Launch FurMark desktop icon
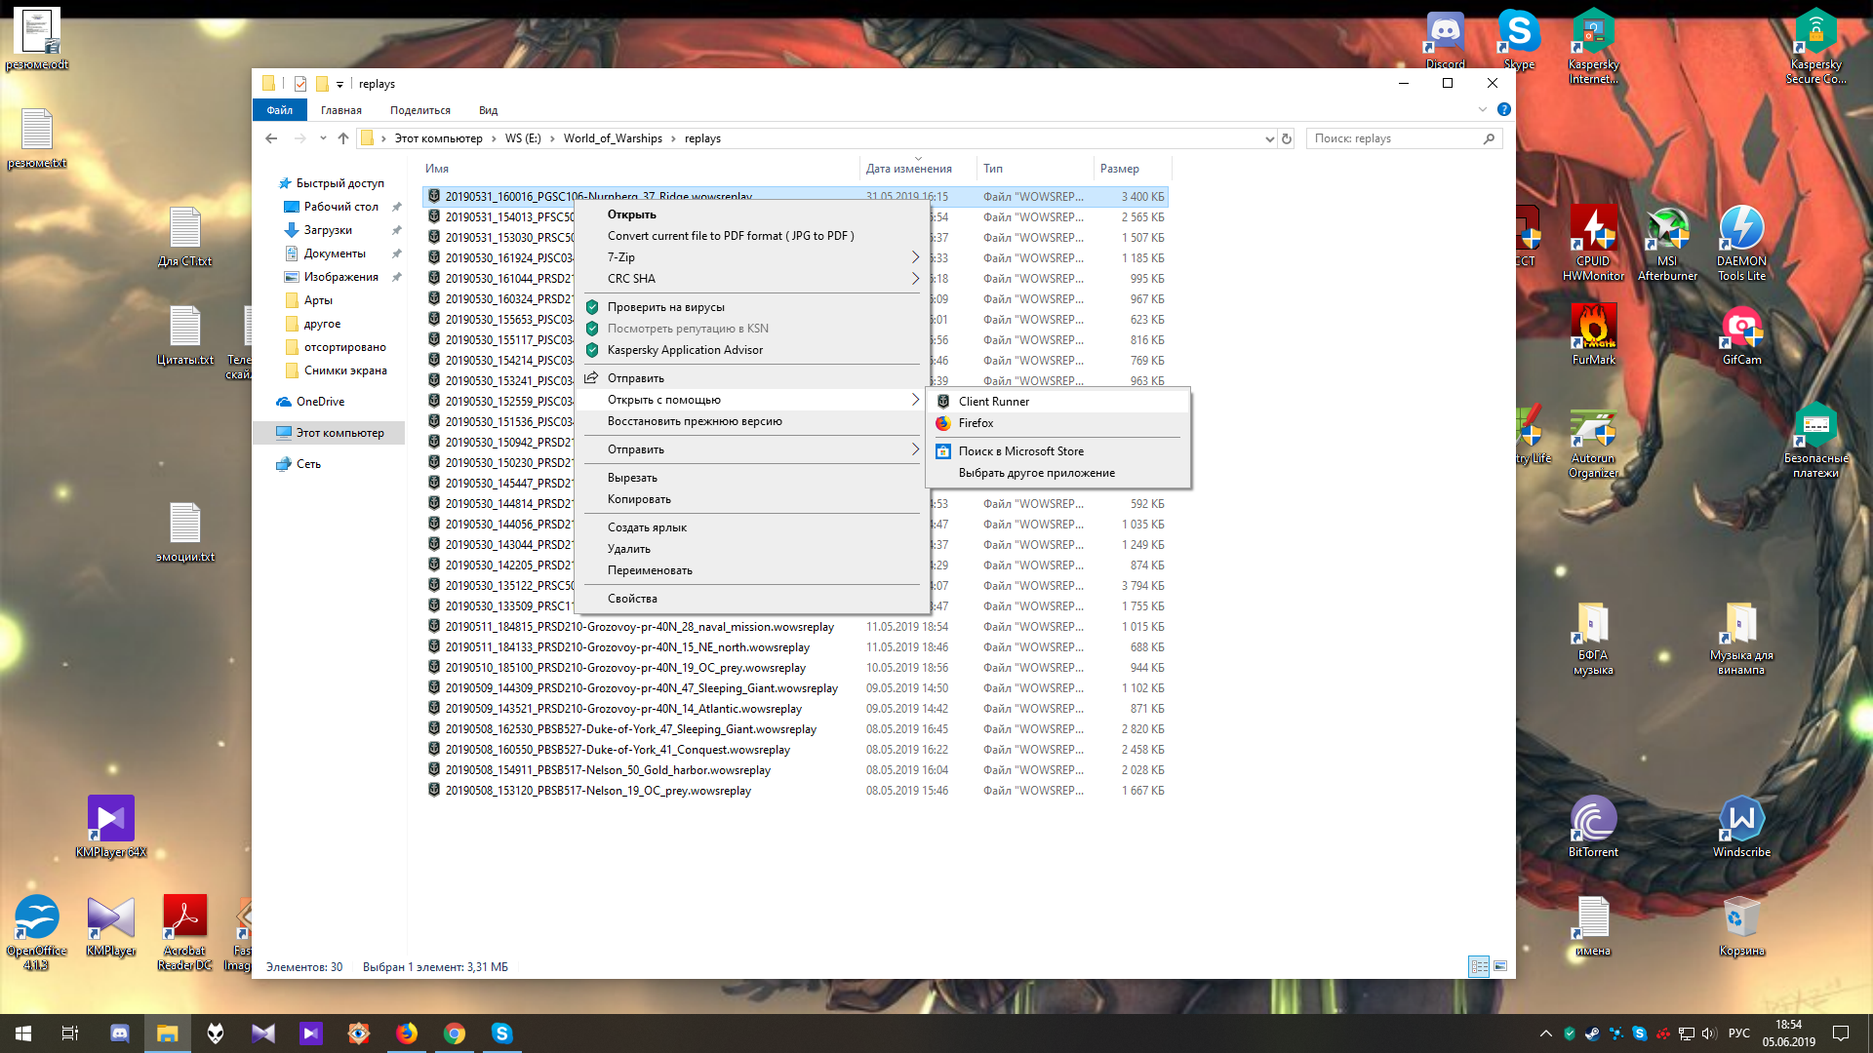 tap(1593, 334)
